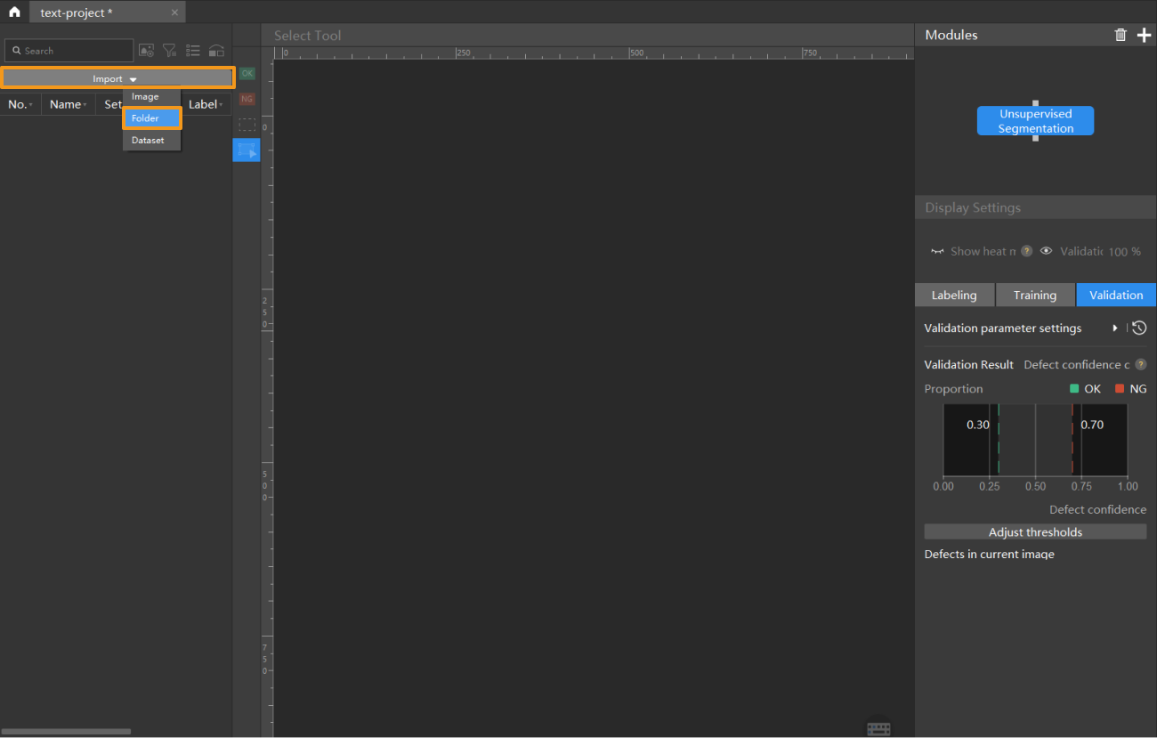Toggle the Show heat map eye icon

click(937, 251)
